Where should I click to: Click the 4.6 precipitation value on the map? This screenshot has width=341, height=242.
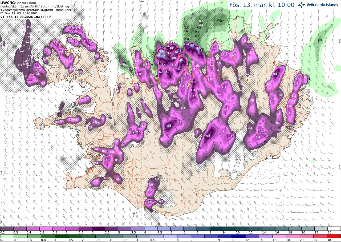pyautogui.click(x=192, y=45)
